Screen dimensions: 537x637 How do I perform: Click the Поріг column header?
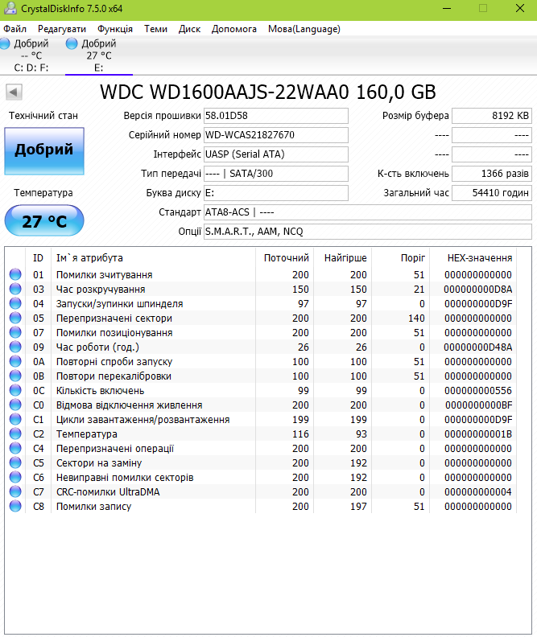401,258
